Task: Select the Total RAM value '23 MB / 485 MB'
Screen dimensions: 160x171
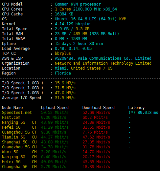Action: [71, 34]
